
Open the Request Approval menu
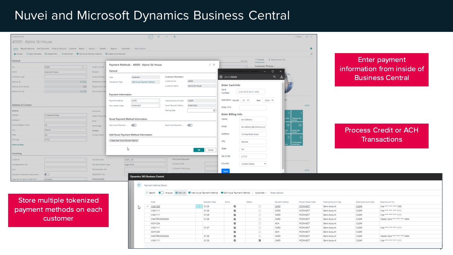(28, 49)
